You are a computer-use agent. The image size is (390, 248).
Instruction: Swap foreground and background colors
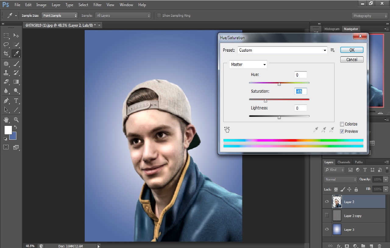point(16,127)
